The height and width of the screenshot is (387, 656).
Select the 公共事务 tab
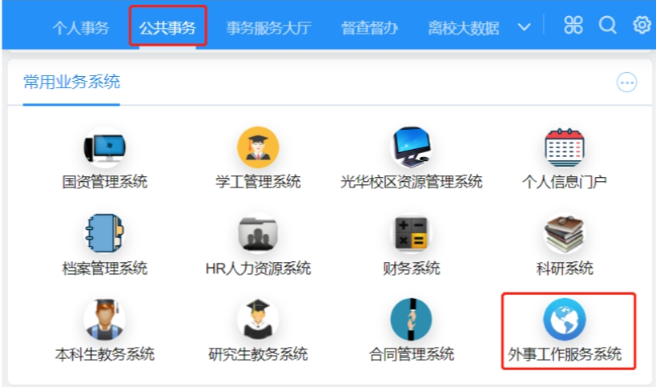[x=167, y=28]
